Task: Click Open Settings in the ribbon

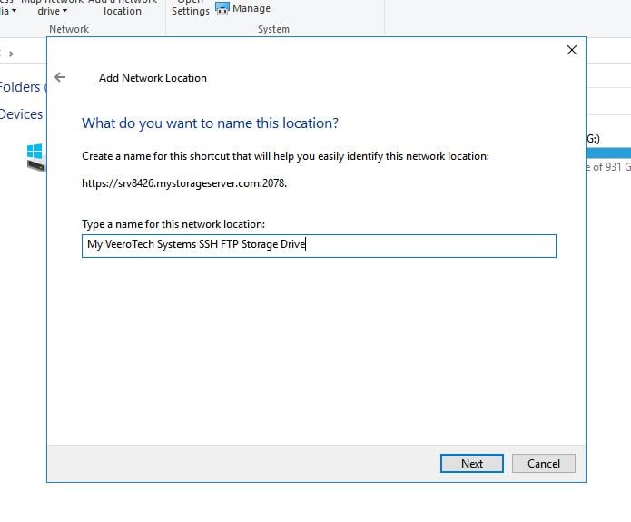Action: 191,8
